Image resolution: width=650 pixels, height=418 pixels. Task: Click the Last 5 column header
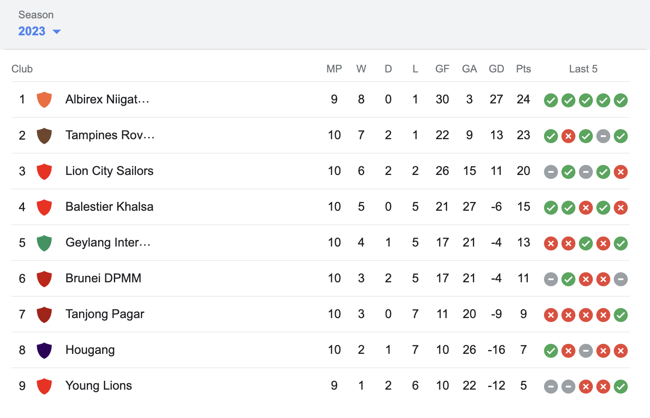click(x=583, y=69)
